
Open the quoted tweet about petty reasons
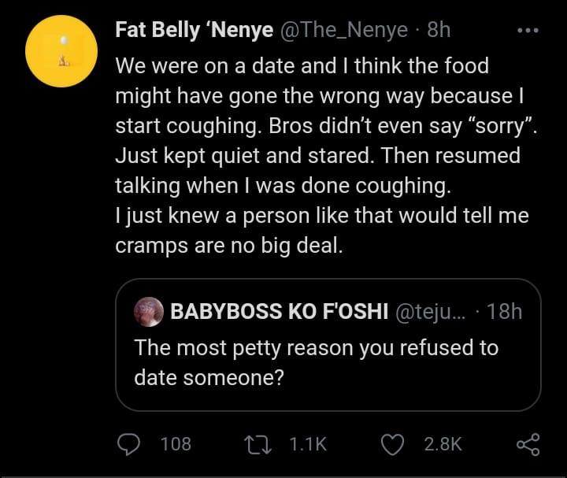point(316,362)
